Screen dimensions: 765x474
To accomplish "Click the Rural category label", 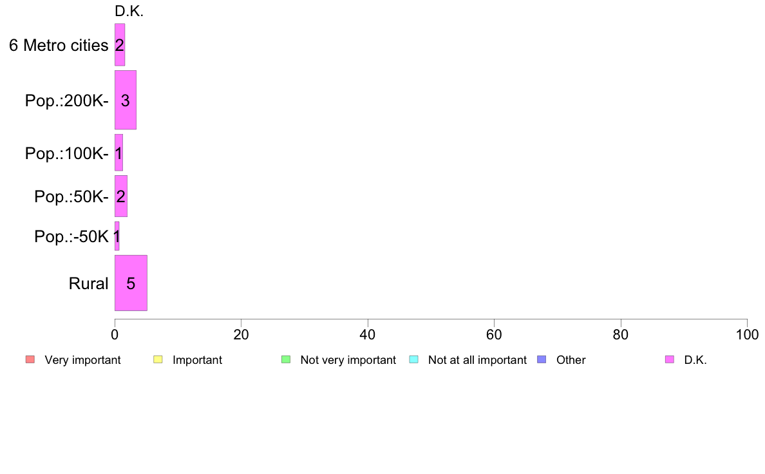I will (x=88, y=283).
